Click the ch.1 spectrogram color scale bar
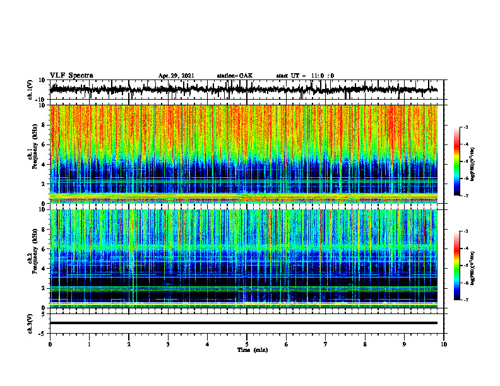500x386 pixels. tap(456, 161)
